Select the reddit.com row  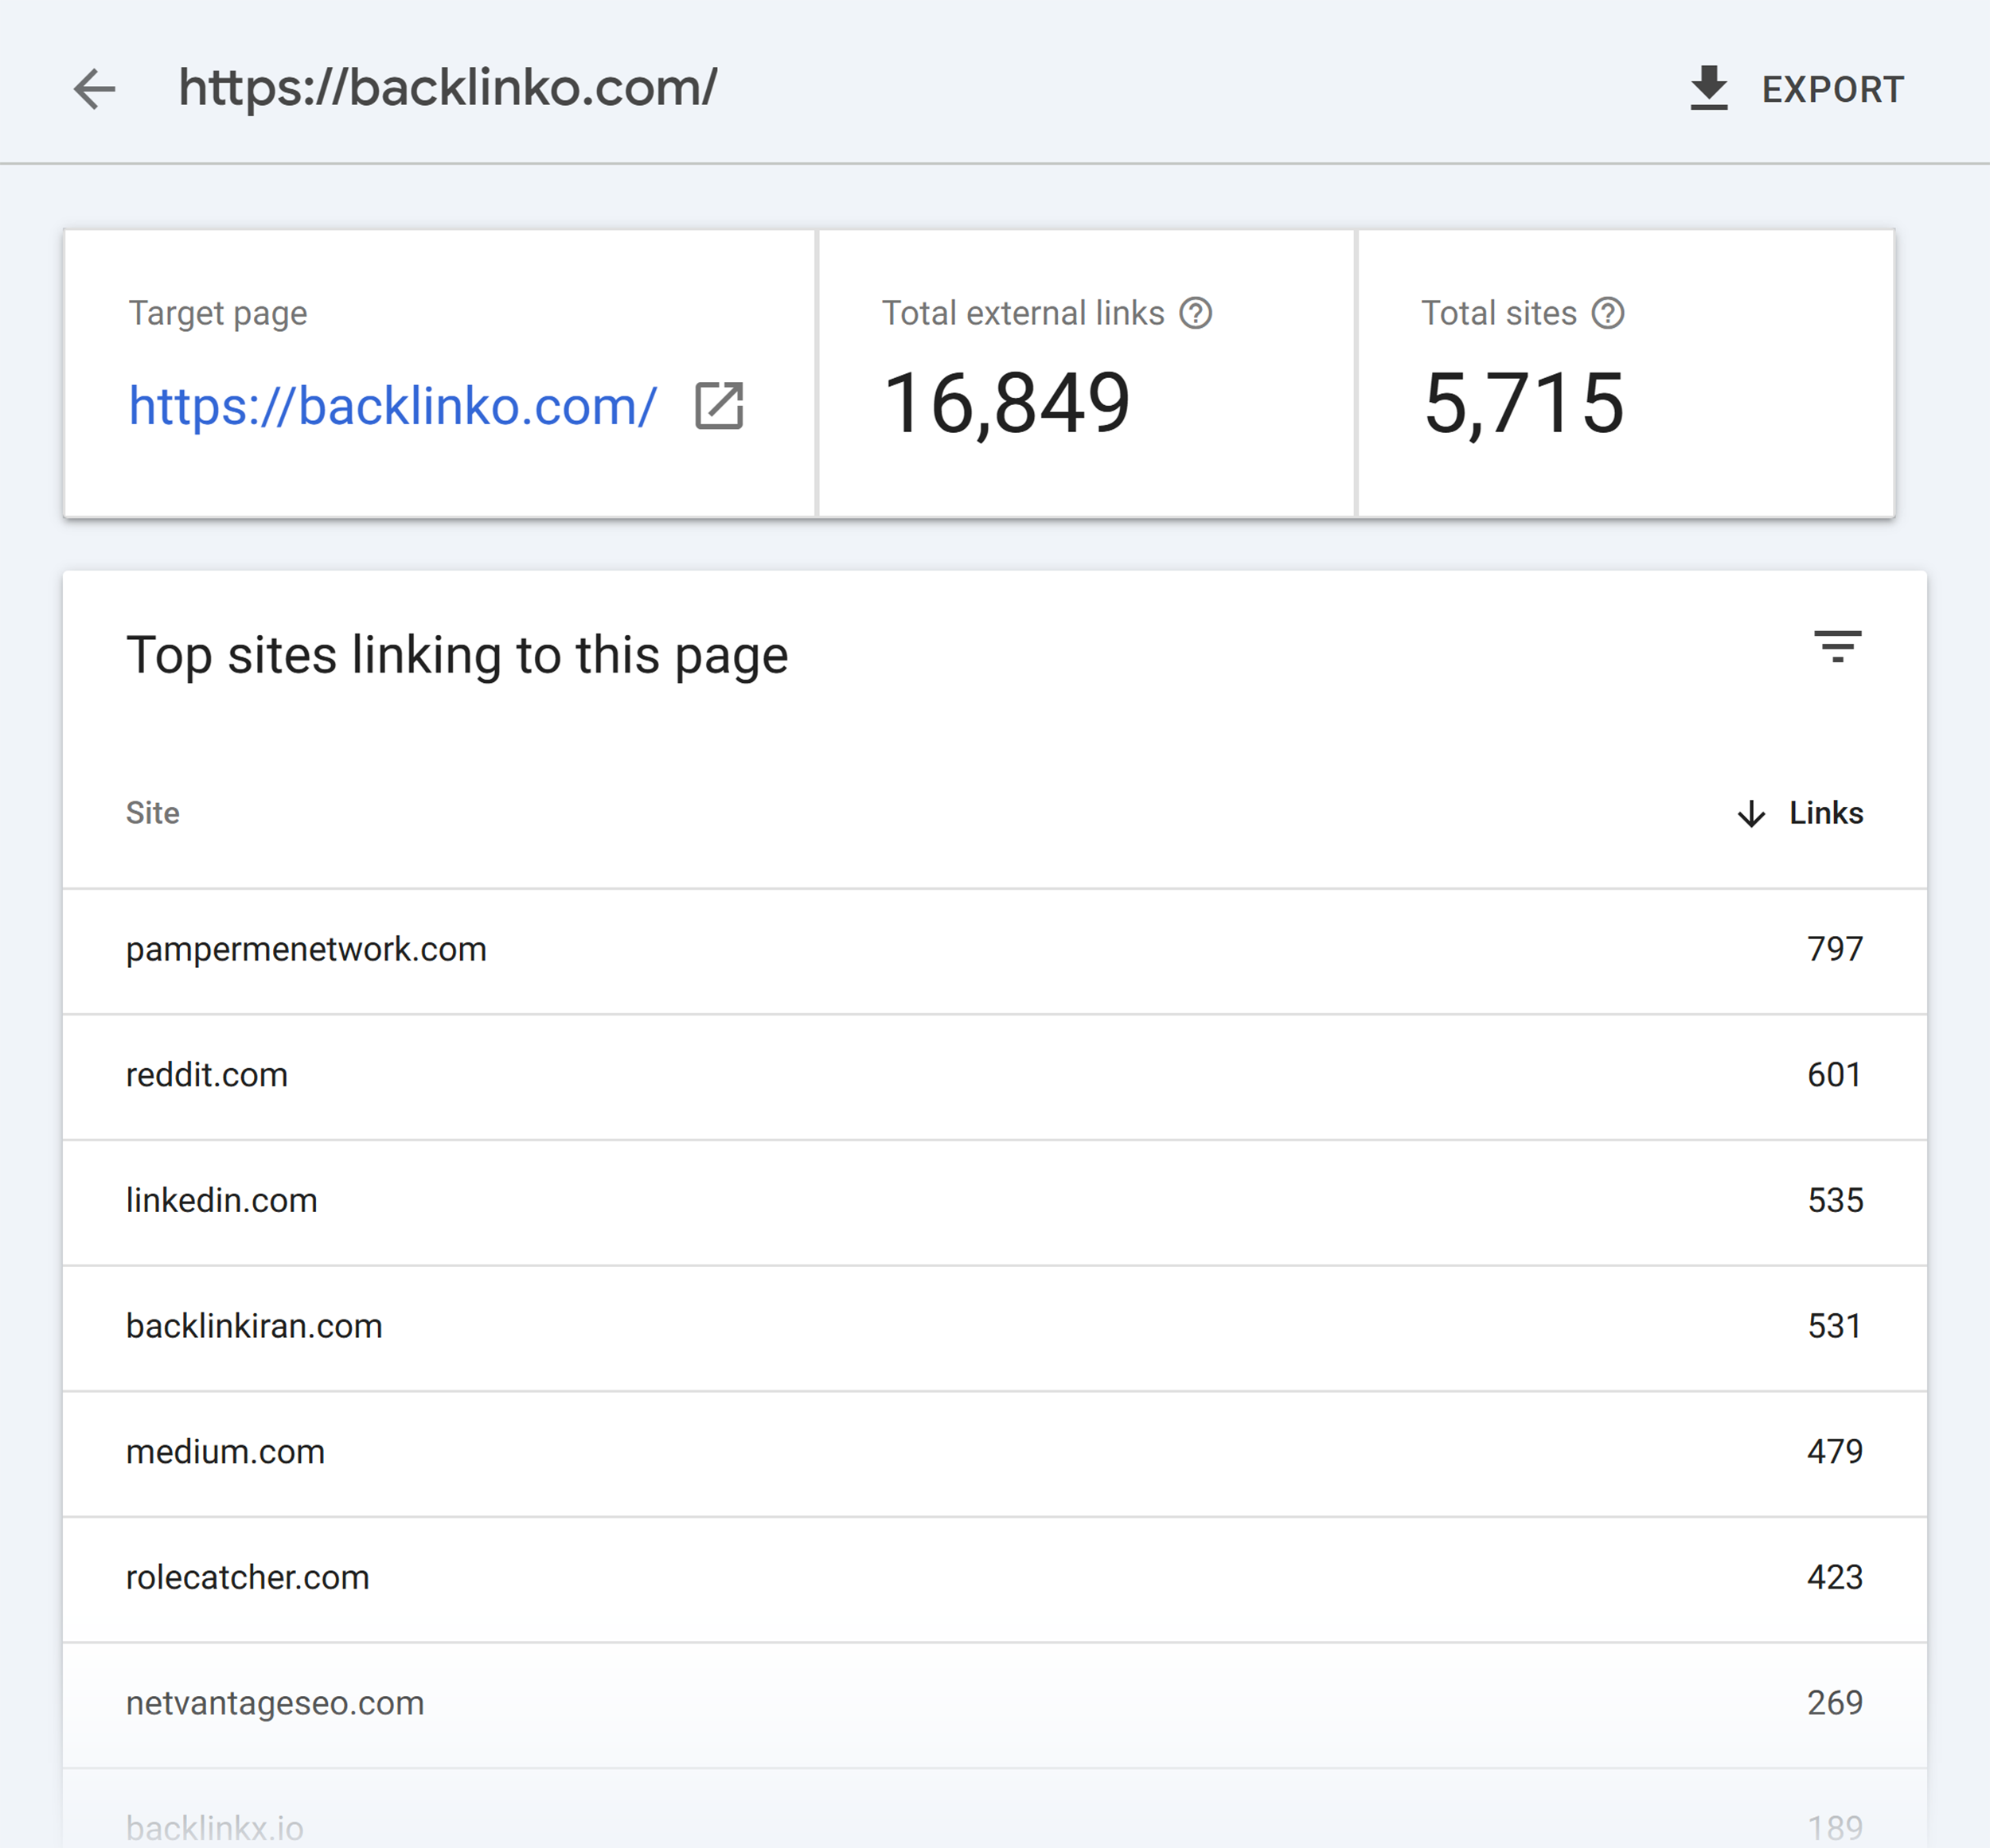pyautogui.click(x=994, y=1076)
